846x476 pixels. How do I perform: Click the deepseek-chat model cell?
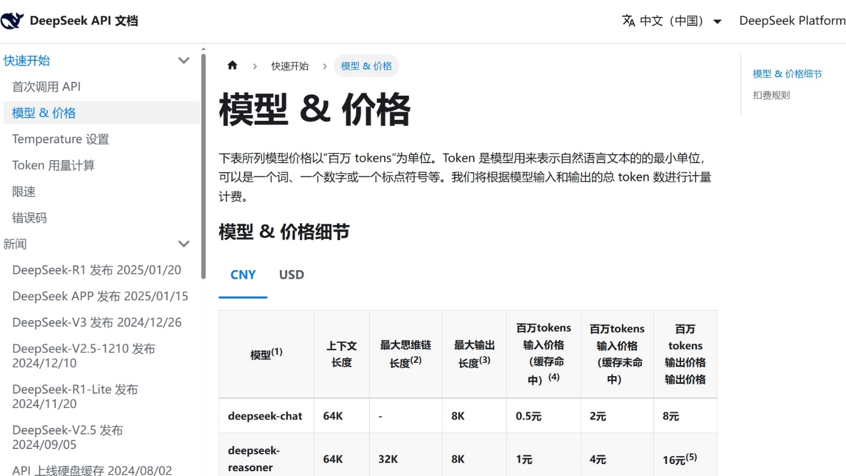(x=266, y=416)
